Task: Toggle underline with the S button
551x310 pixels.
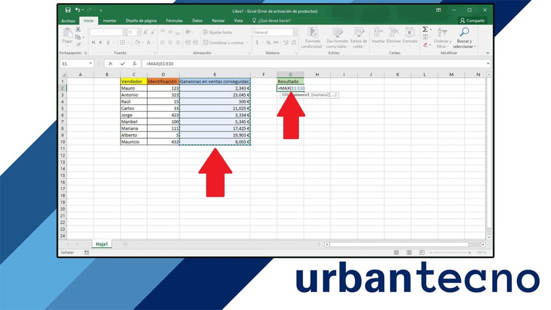Action: [108, 42]
